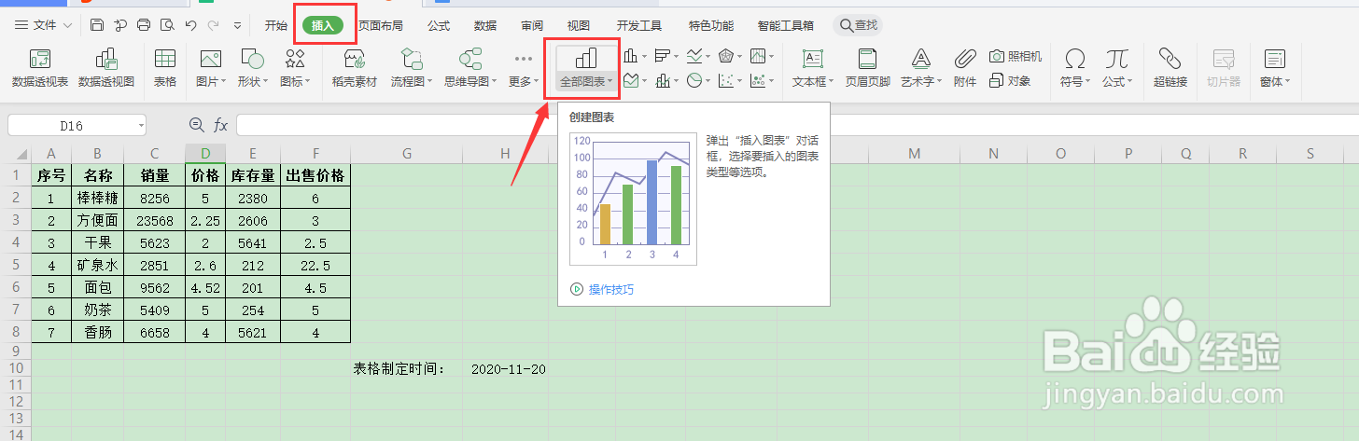
Task: Click the 照相机 camera tool
Action: (x=1015, y=56)
